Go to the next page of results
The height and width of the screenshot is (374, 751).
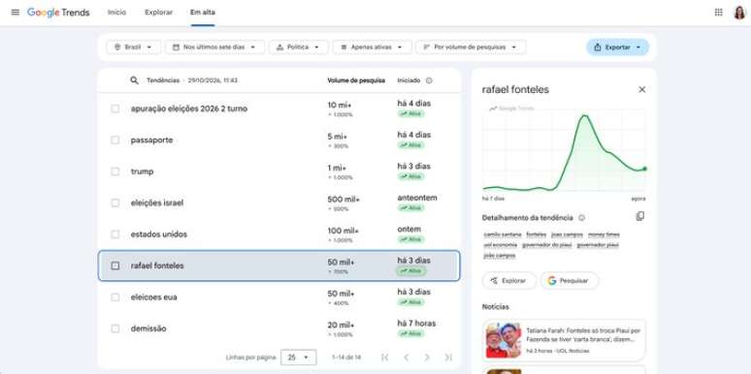click(427, 358)
